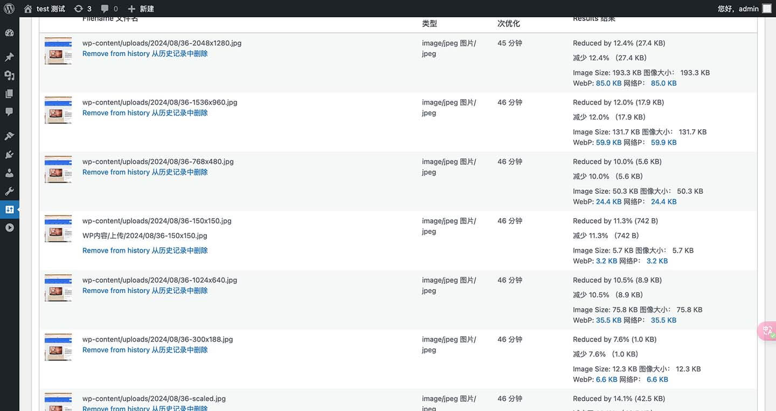Open thumbnail for 36-300x188.jpg

click(58, 347)
